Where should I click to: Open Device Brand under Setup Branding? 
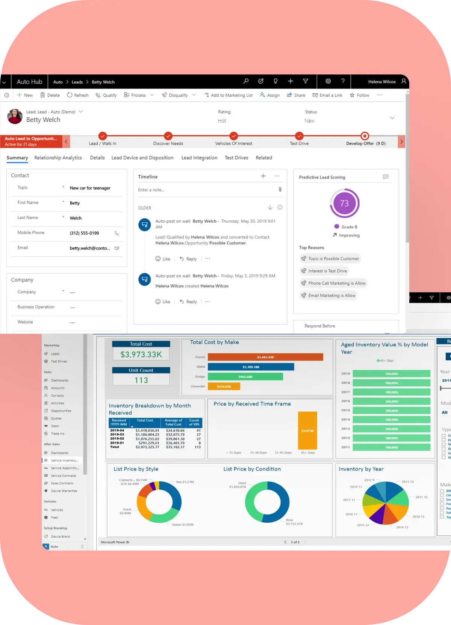click(60, 537)
